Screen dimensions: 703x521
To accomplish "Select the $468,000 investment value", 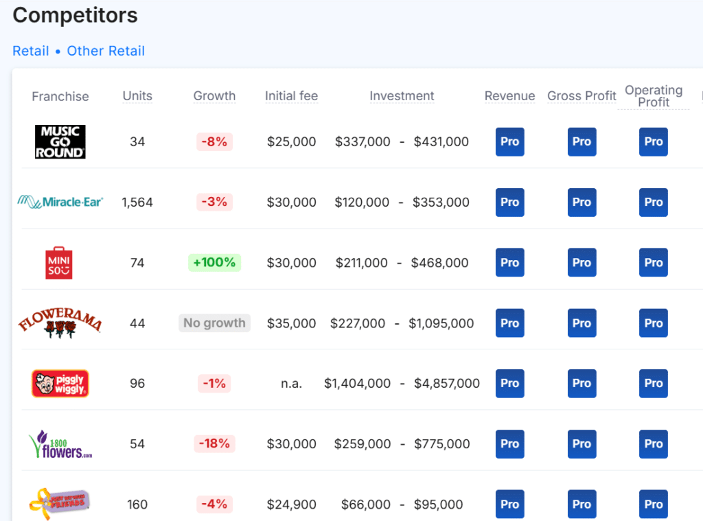I will pyautogui.click(x=440, y=263).
